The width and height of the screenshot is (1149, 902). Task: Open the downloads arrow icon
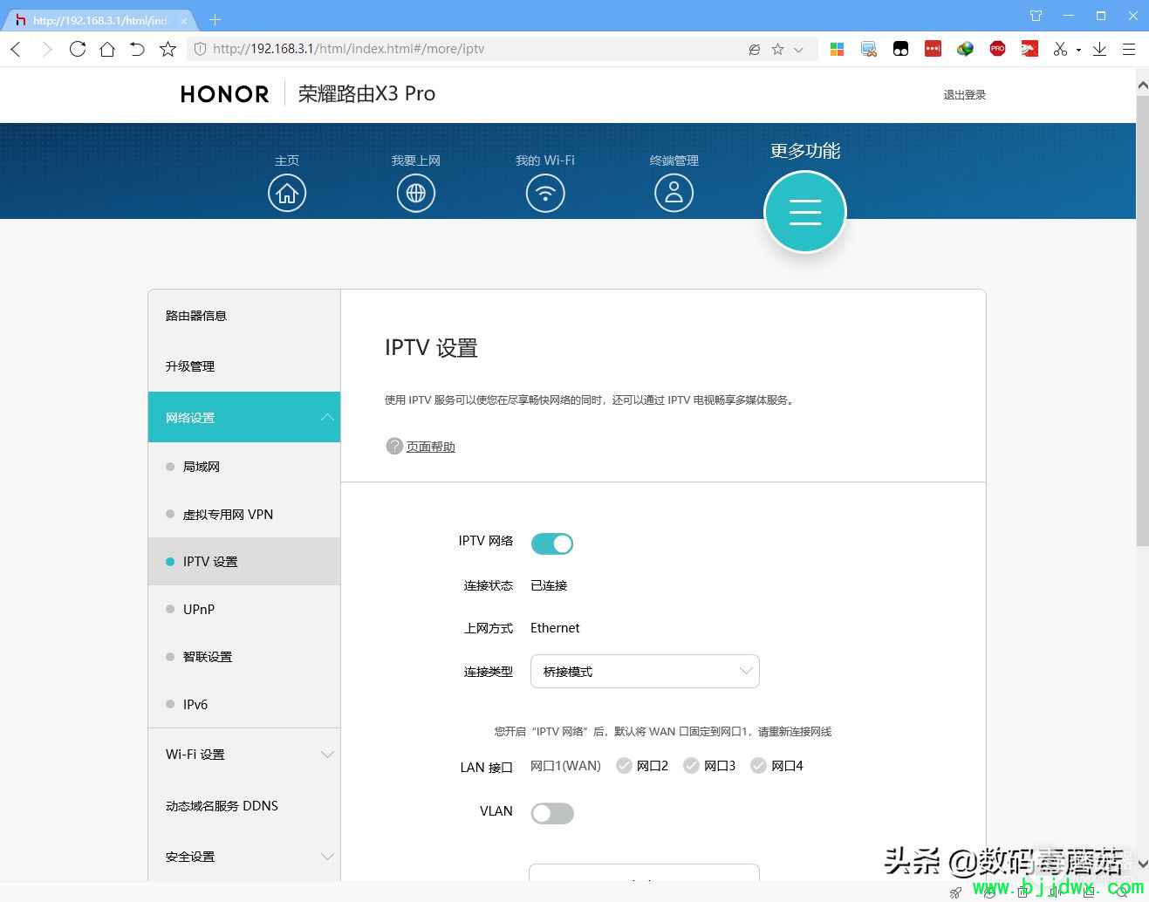click(1099, 49)
